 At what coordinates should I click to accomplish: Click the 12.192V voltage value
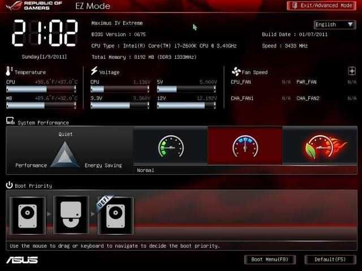207,98
